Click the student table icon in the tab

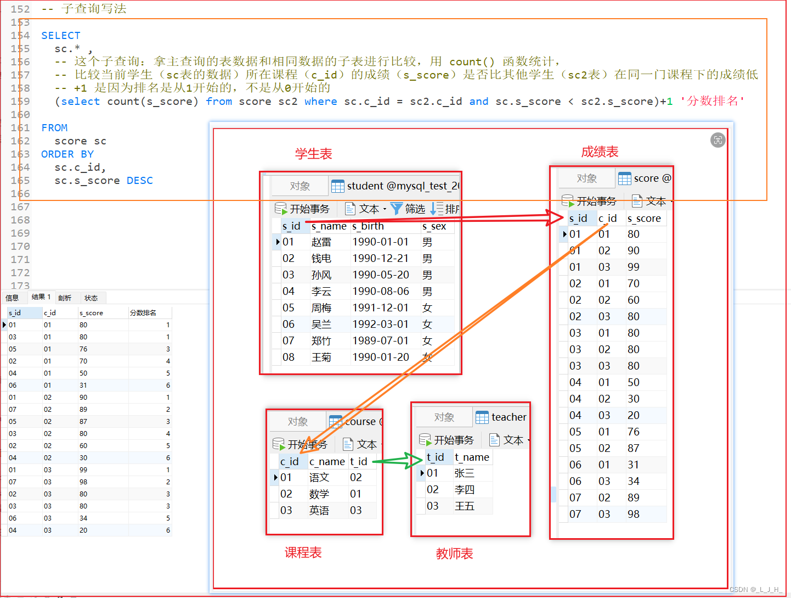pyautogui.click(x=338, y=186)
